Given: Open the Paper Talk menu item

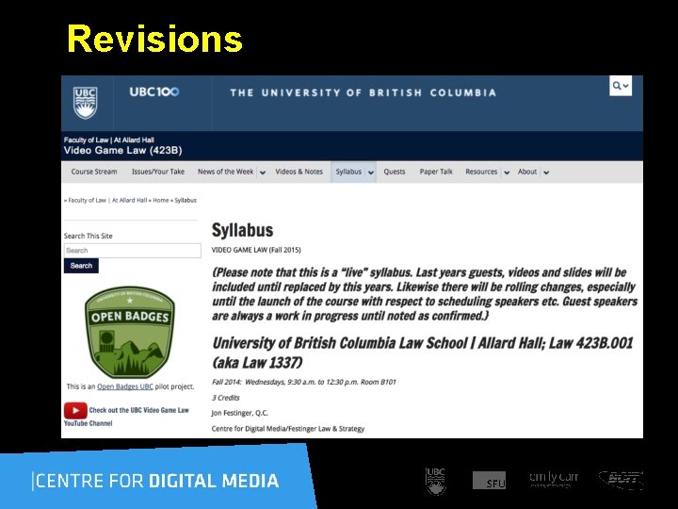Looking at the screenshot, I should pos(436,172).
